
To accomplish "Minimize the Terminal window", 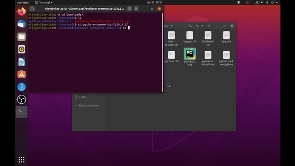I will pyautogui.click(x=144, y=9).
